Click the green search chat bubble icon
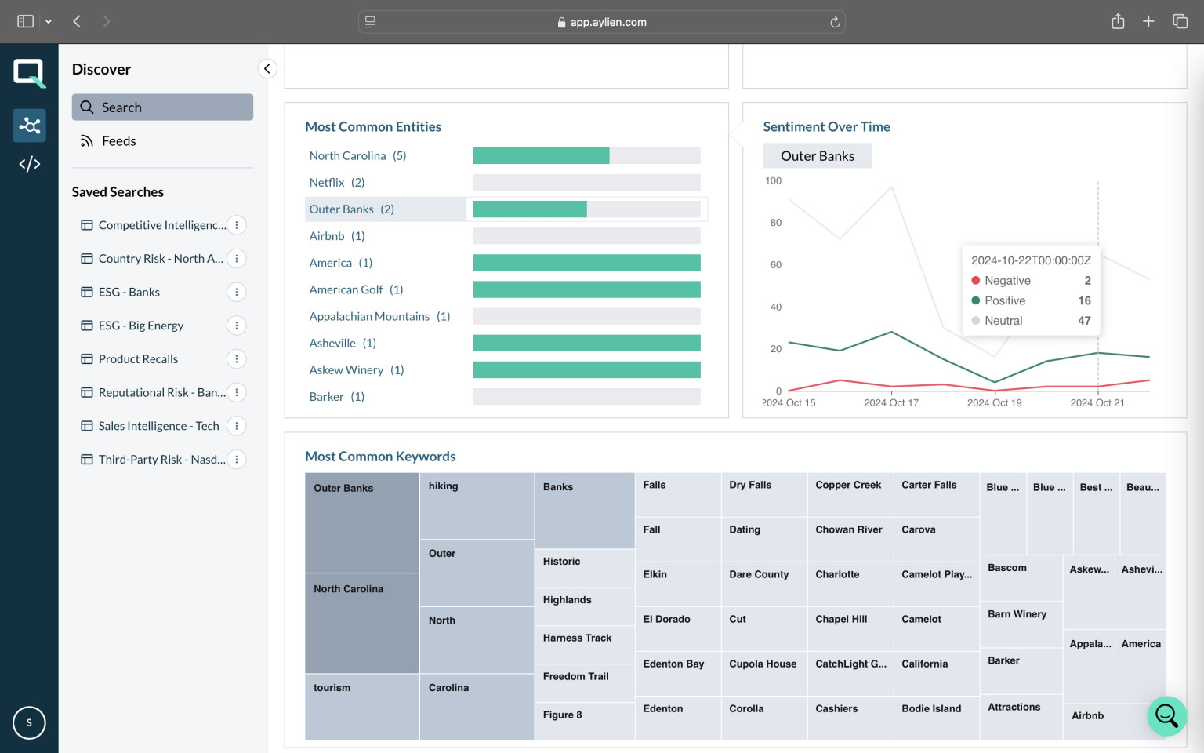 coord(1166,715)
